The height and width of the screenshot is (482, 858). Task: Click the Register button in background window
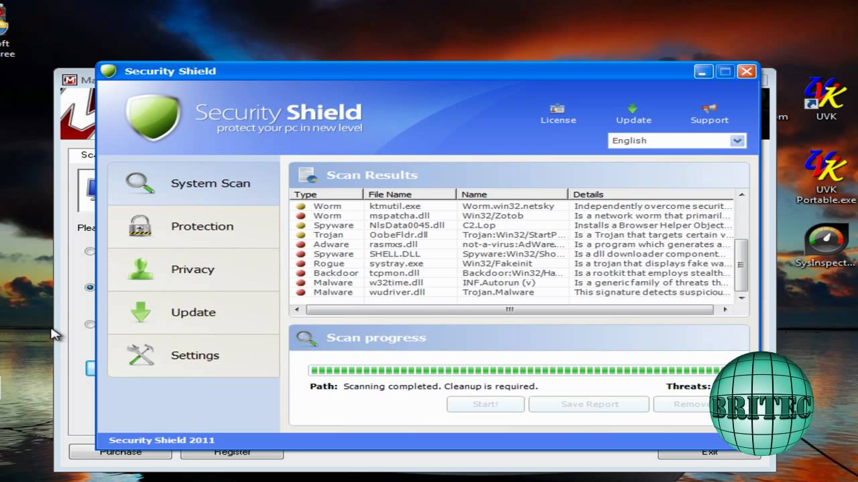(x=232, y=453)
